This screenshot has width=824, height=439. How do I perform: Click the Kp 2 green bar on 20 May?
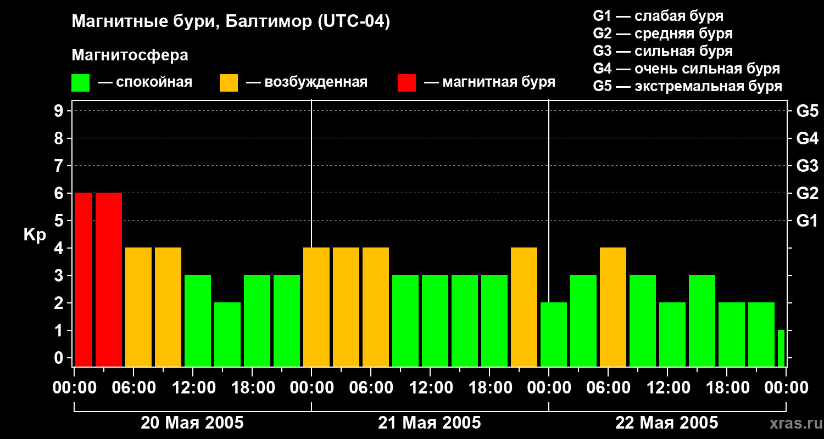coord(227,334)
